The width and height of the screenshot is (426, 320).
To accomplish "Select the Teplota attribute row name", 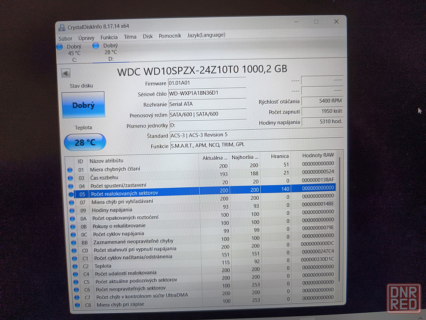I will (103, 266).
